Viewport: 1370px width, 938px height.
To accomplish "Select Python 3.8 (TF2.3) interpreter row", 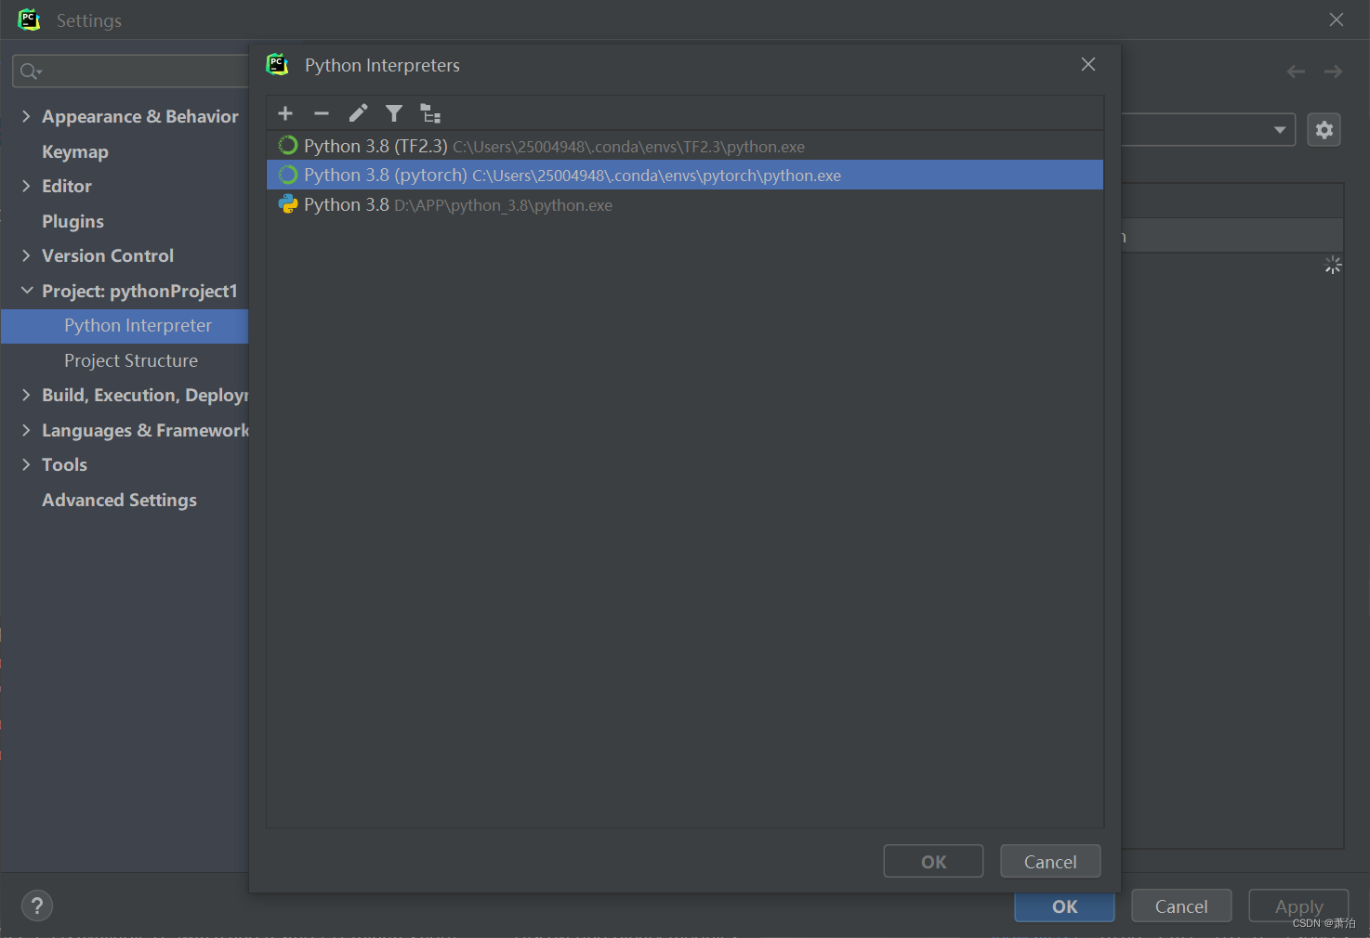I will point(685,146).
